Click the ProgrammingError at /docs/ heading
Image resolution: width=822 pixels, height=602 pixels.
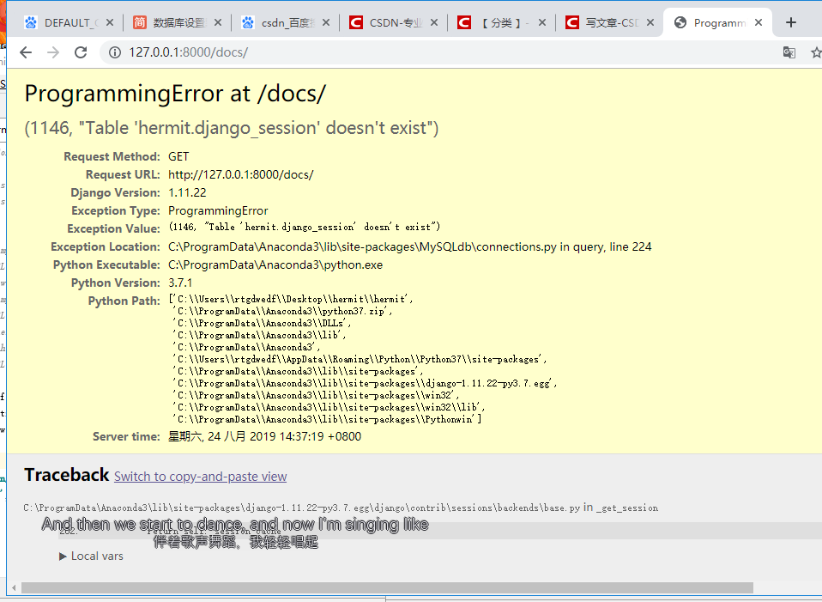pyautogui.click(x=175, y=94)
